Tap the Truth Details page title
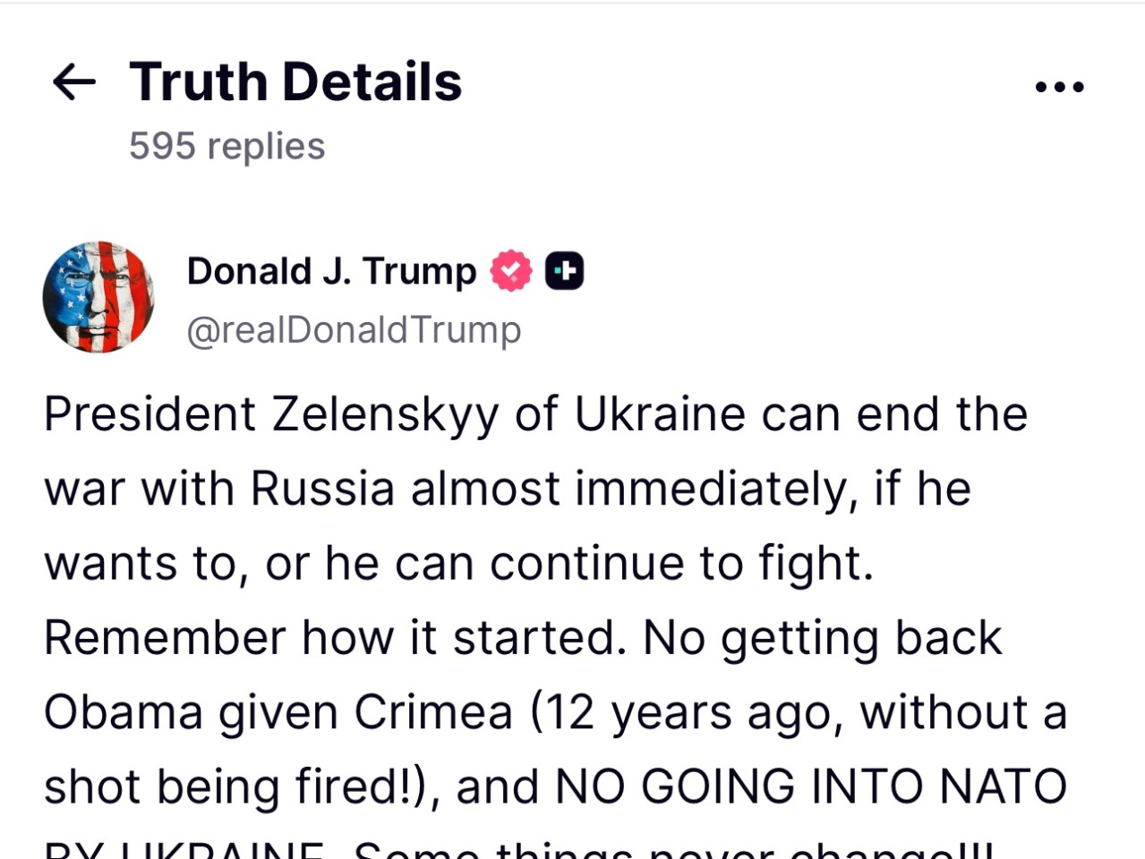The height and width of the screenshot is (859, 1145). point(295,82)
